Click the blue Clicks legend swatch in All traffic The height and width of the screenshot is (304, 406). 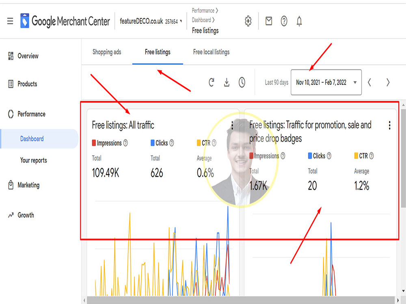click(153, 143)
